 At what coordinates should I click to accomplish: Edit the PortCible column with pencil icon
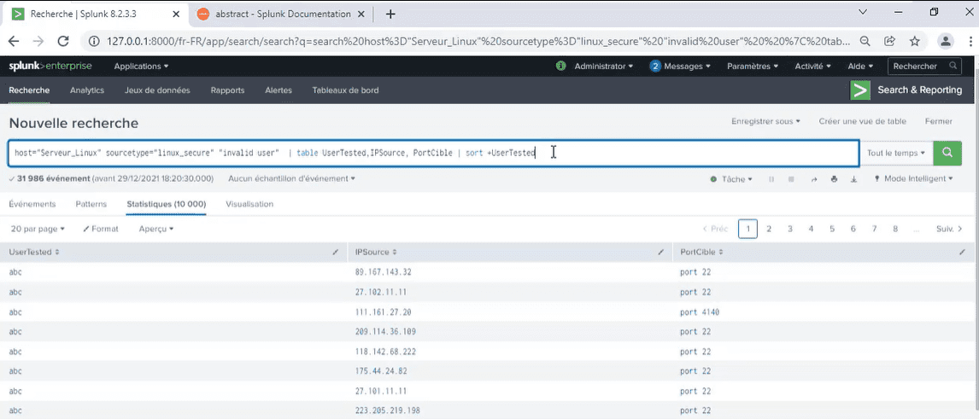pos(962,253)
